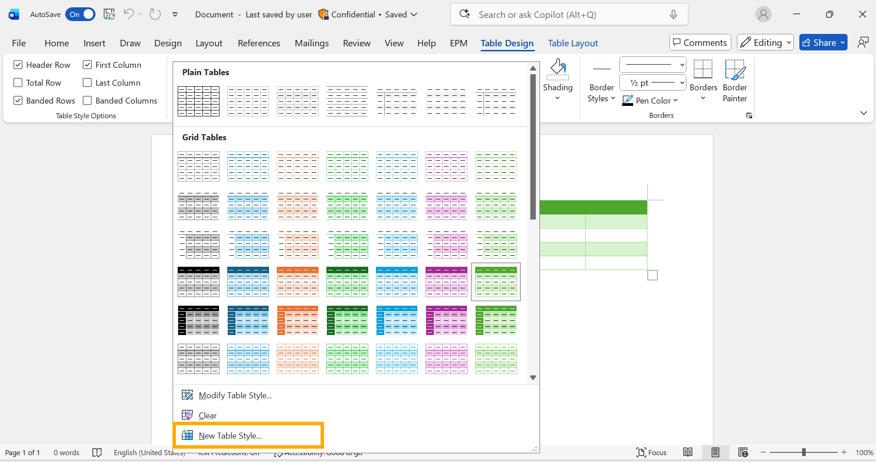This screenshot has width=876, height=462.
Task: Uncheck the First Column checkbox
Action: (87, 65)
